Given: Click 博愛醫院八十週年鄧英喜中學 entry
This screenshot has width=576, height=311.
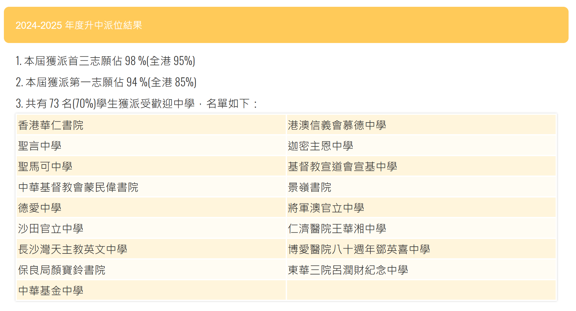Looking at the screenshot, I should coord(359,249).
